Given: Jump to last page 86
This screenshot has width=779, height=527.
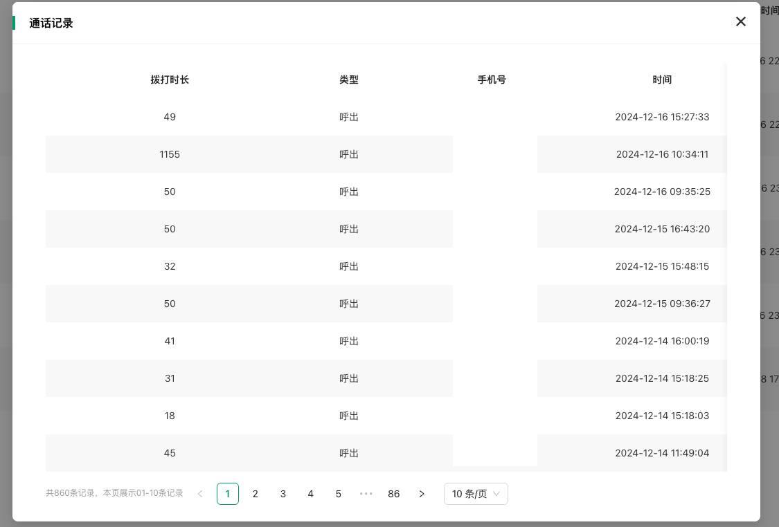Looking at the screenshot, I should point(393,494).
